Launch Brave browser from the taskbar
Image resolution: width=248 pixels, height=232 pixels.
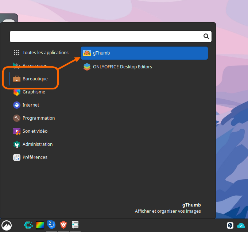tap(63, 225)
